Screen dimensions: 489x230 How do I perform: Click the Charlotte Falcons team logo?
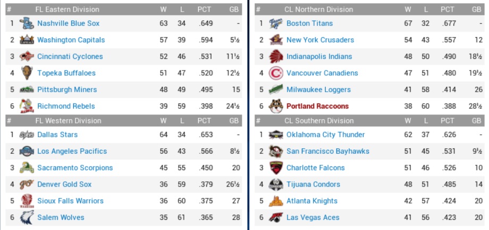[275, 167]
